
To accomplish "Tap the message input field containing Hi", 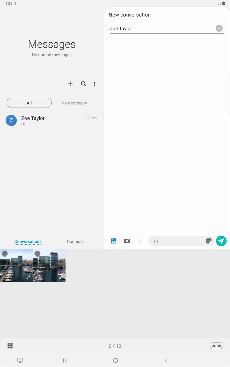I will (177, 241).
